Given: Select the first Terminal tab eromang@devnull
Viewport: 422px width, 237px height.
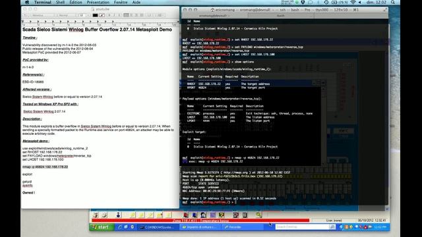Looking at the screenshot, I should point(214,16).
